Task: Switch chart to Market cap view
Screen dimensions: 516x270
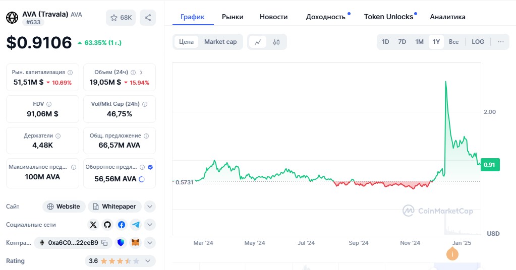Action: tap(220, 42)
